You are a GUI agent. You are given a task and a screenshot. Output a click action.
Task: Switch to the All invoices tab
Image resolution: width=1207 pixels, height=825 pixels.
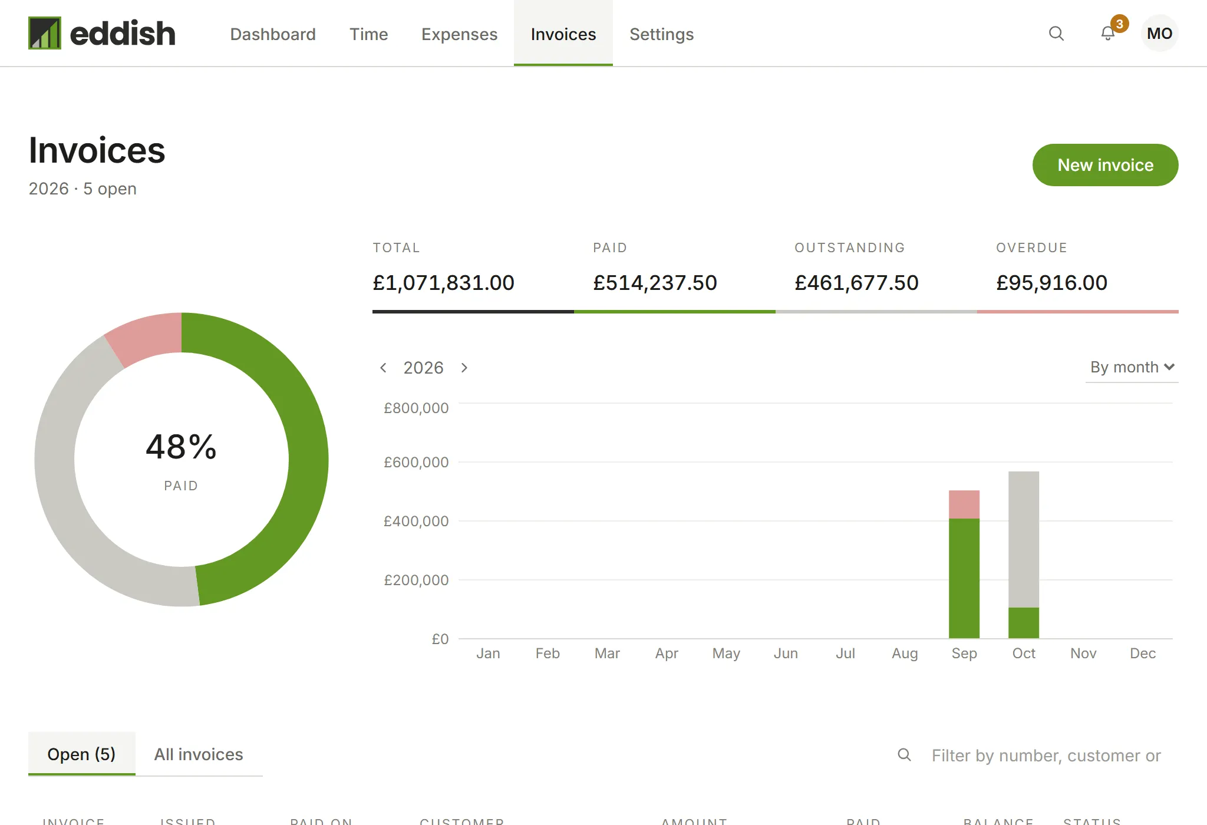click(199, 754)
